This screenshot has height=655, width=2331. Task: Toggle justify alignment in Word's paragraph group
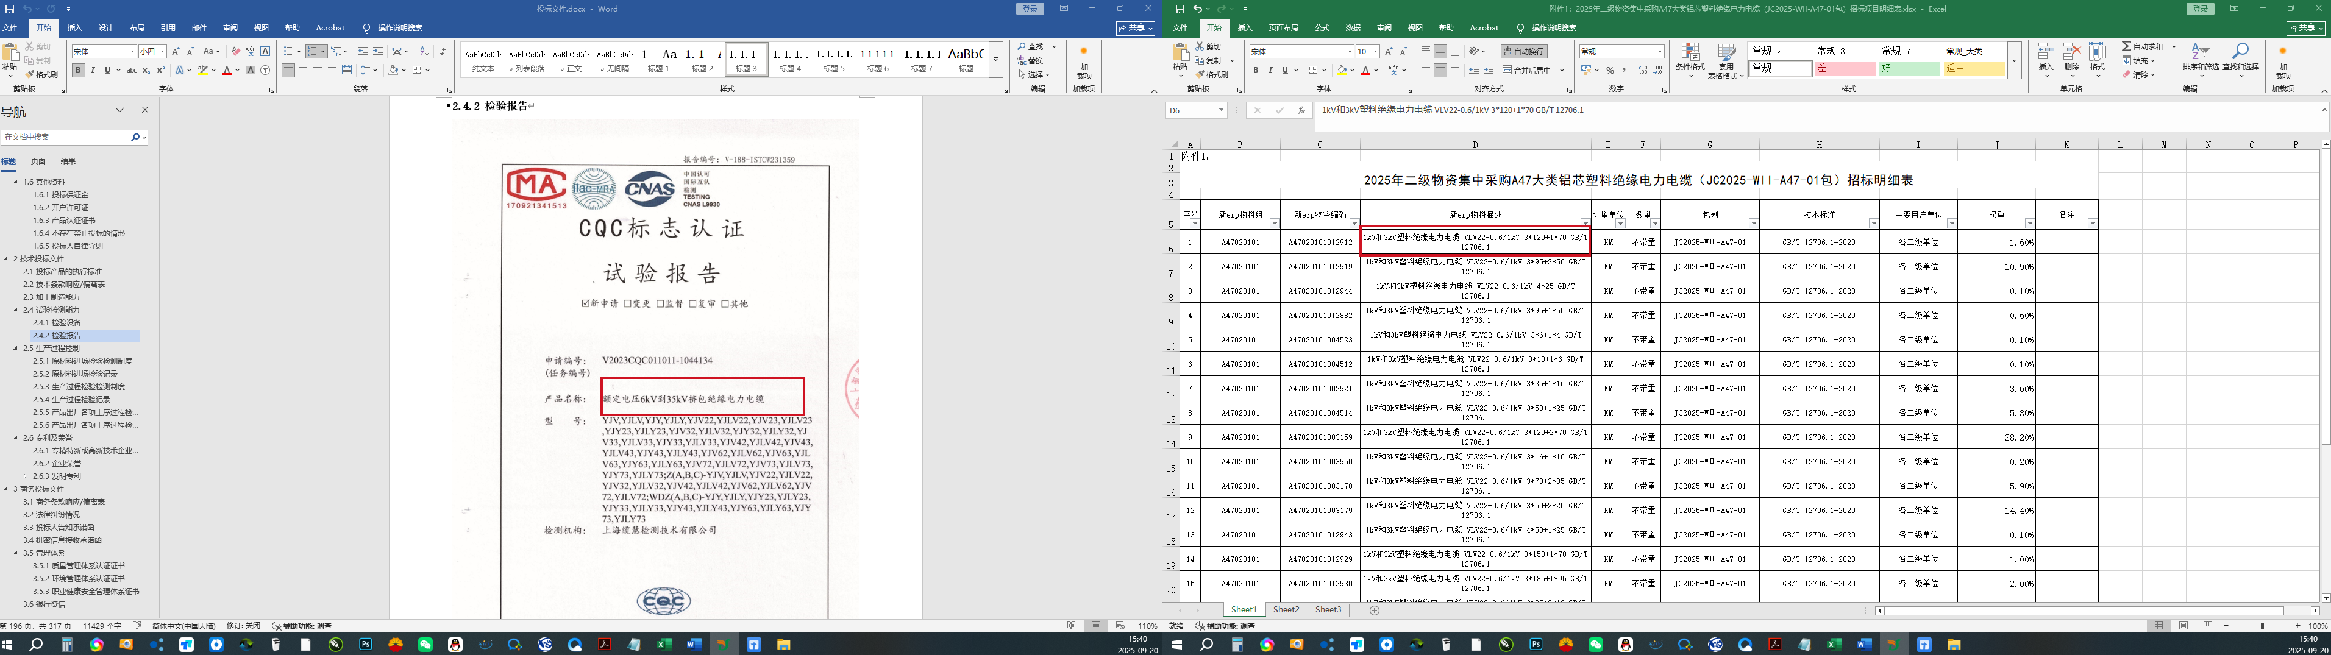(x=332, y=71)
